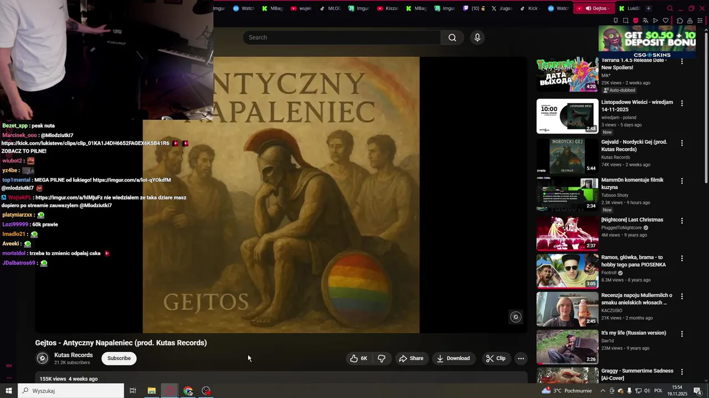Open File Explorer from the taskbar
This screenshot has width=709, height=398.
[x=152, y=391]
